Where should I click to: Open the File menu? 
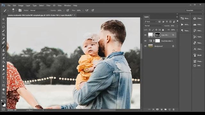click(9, 5)
